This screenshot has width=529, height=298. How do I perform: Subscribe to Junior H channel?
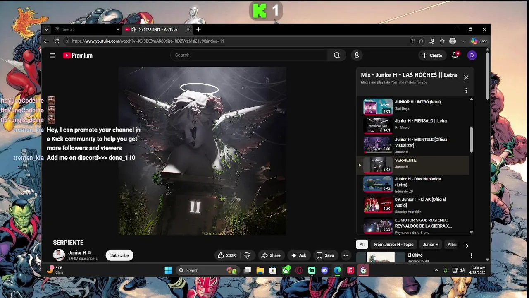pos(119,255)
